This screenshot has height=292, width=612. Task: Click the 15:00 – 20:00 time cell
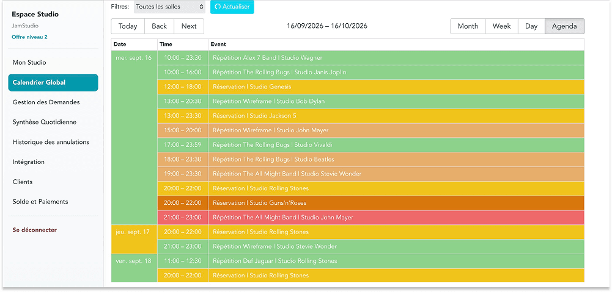point(183,130)
